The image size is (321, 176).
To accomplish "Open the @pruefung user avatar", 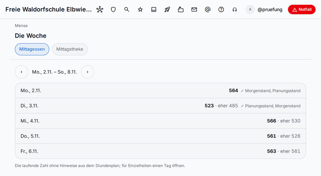I will 250,9.
